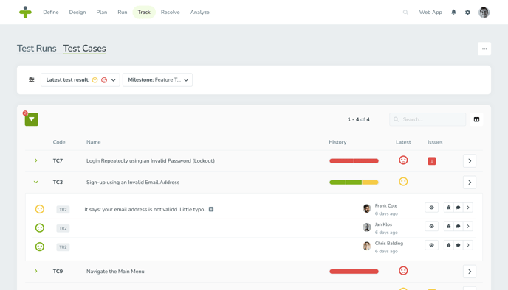Image resolution: width=508 pixels, height=290 pixels.
Task: Expand the TC7 row
Action: [x=35, y=160]
